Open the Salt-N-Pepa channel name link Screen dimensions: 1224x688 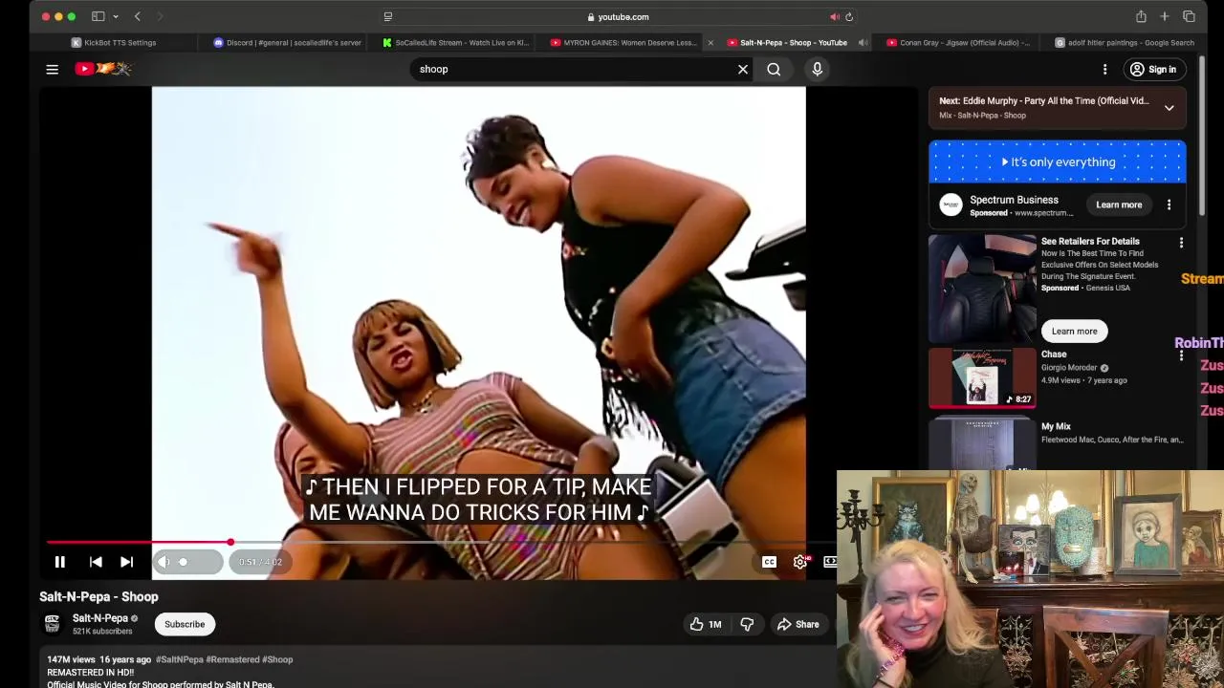coord(100,618)
